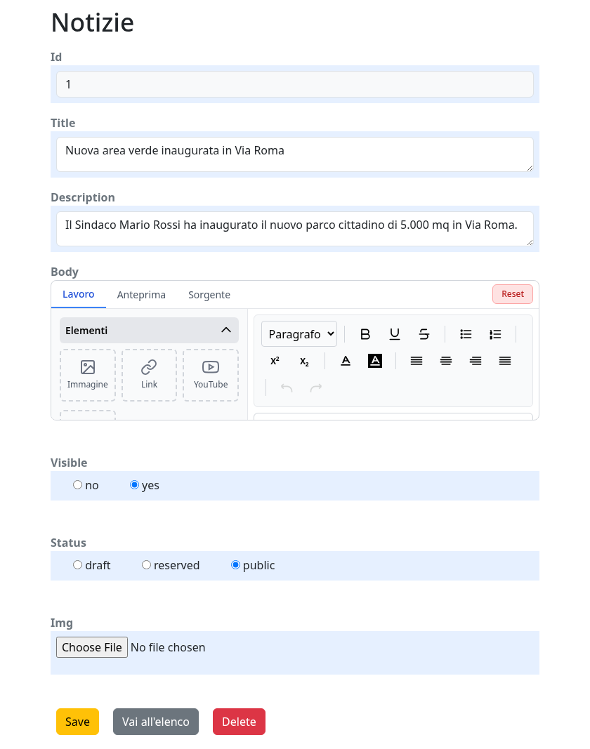Set Visible to no
Viewport: 590px width, 749px height.
coord(77,485)
